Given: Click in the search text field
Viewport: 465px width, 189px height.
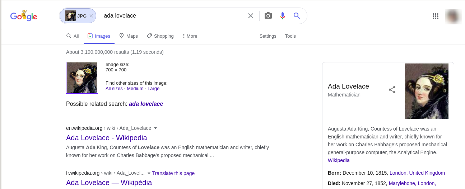Looking at the screenshot, I should point(172,16).
